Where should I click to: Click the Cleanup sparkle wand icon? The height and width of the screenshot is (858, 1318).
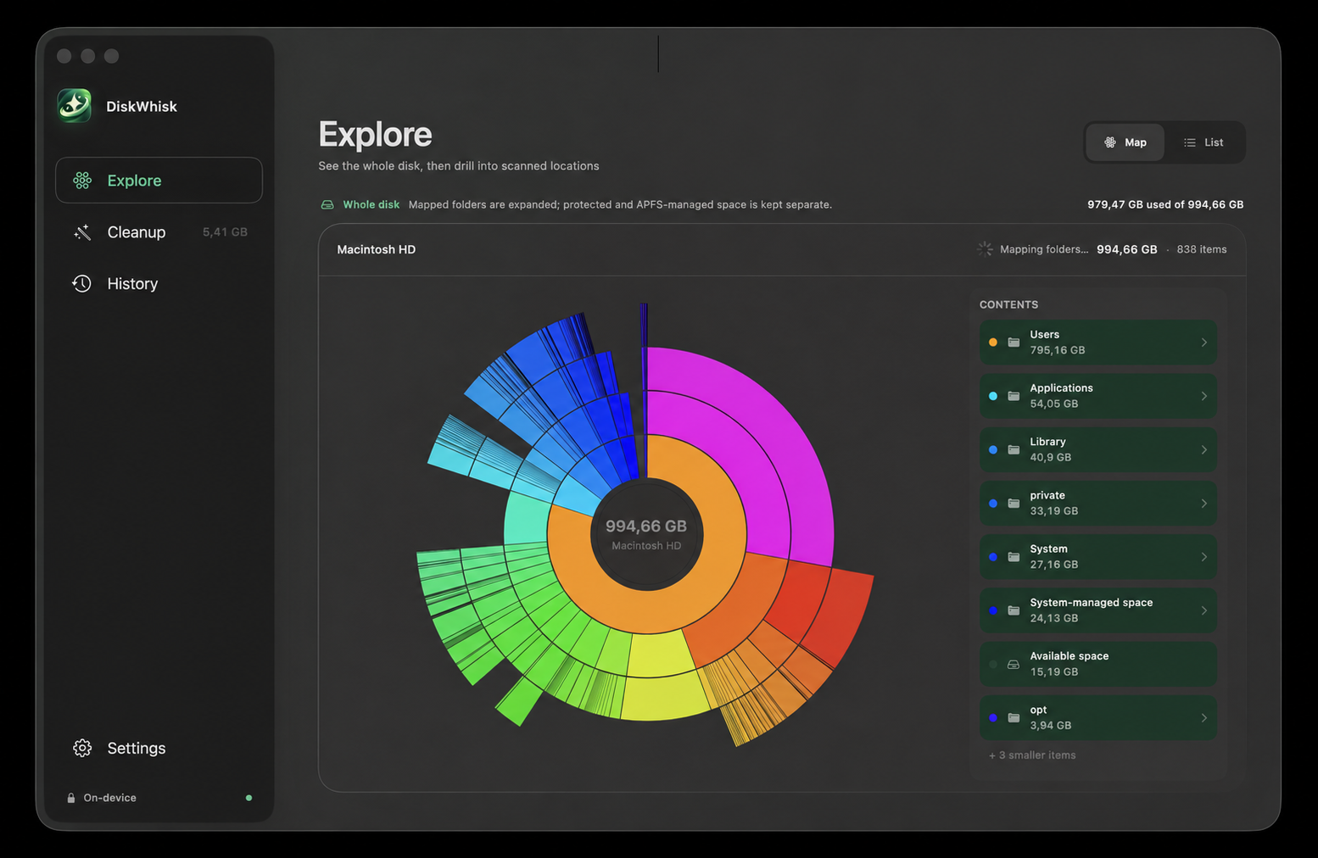(x=82, y=232)
